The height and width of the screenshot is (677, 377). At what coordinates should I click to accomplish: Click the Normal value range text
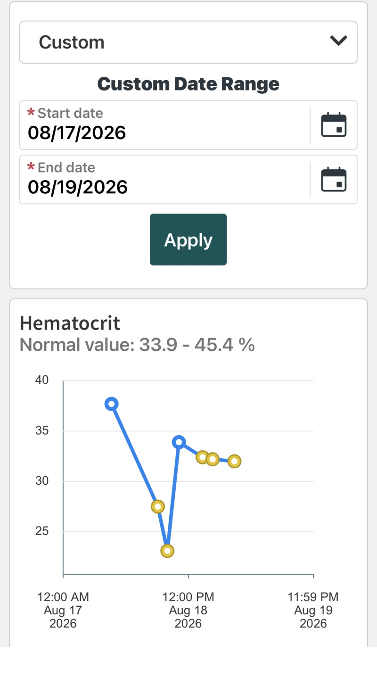[137, 345]
